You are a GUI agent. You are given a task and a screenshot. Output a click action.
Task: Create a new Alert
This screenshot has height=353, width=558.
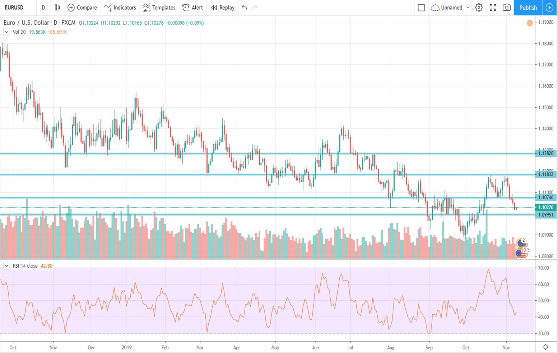(193, 8)
